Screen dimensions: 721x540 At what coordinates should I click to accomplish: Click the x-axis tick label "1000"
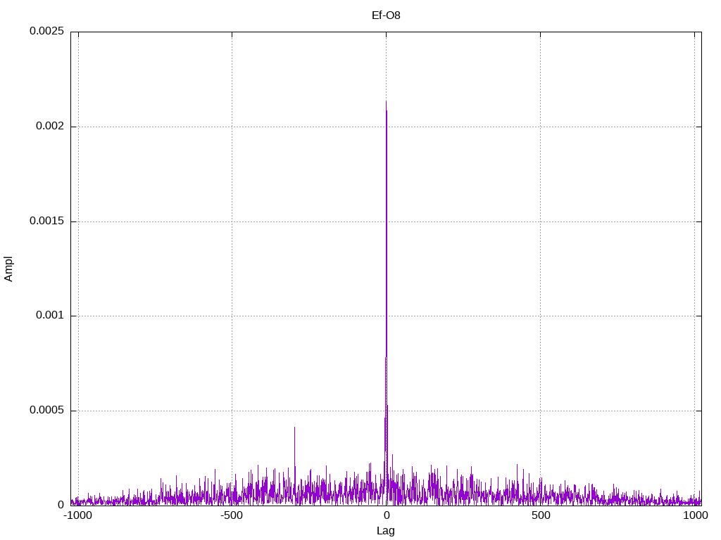[695, 515]
